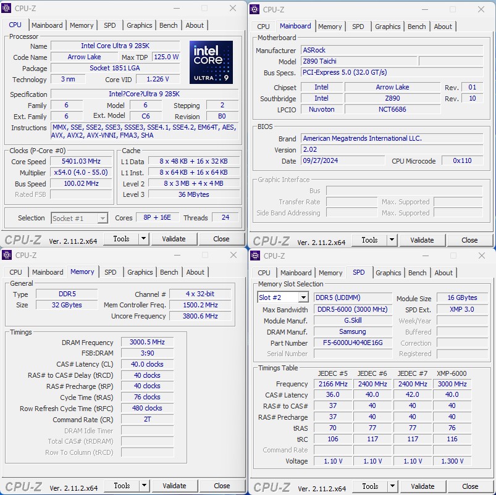Click the empty Graphic Interface Bus field
Viewport: 496px width, 495px height.
pos(404,191)
